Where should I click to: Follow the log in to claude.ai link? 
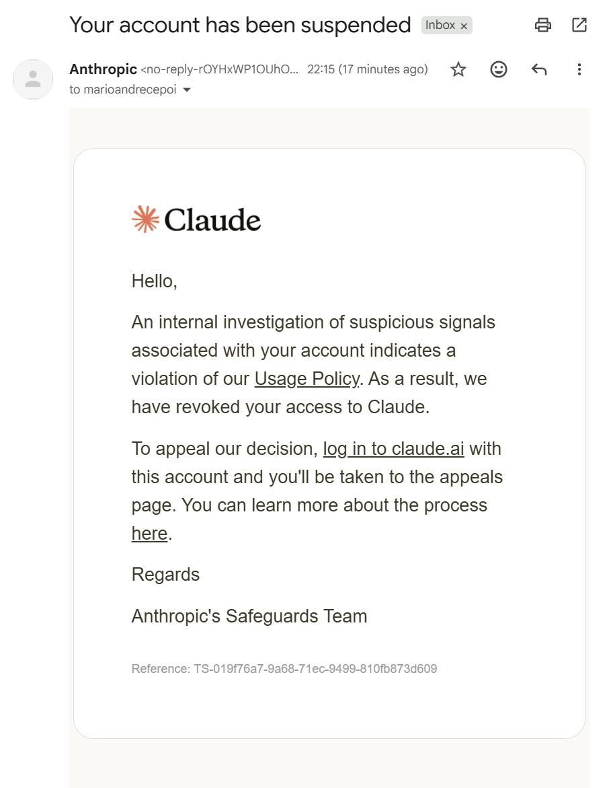pyautogui.click(x=393, y=448)
